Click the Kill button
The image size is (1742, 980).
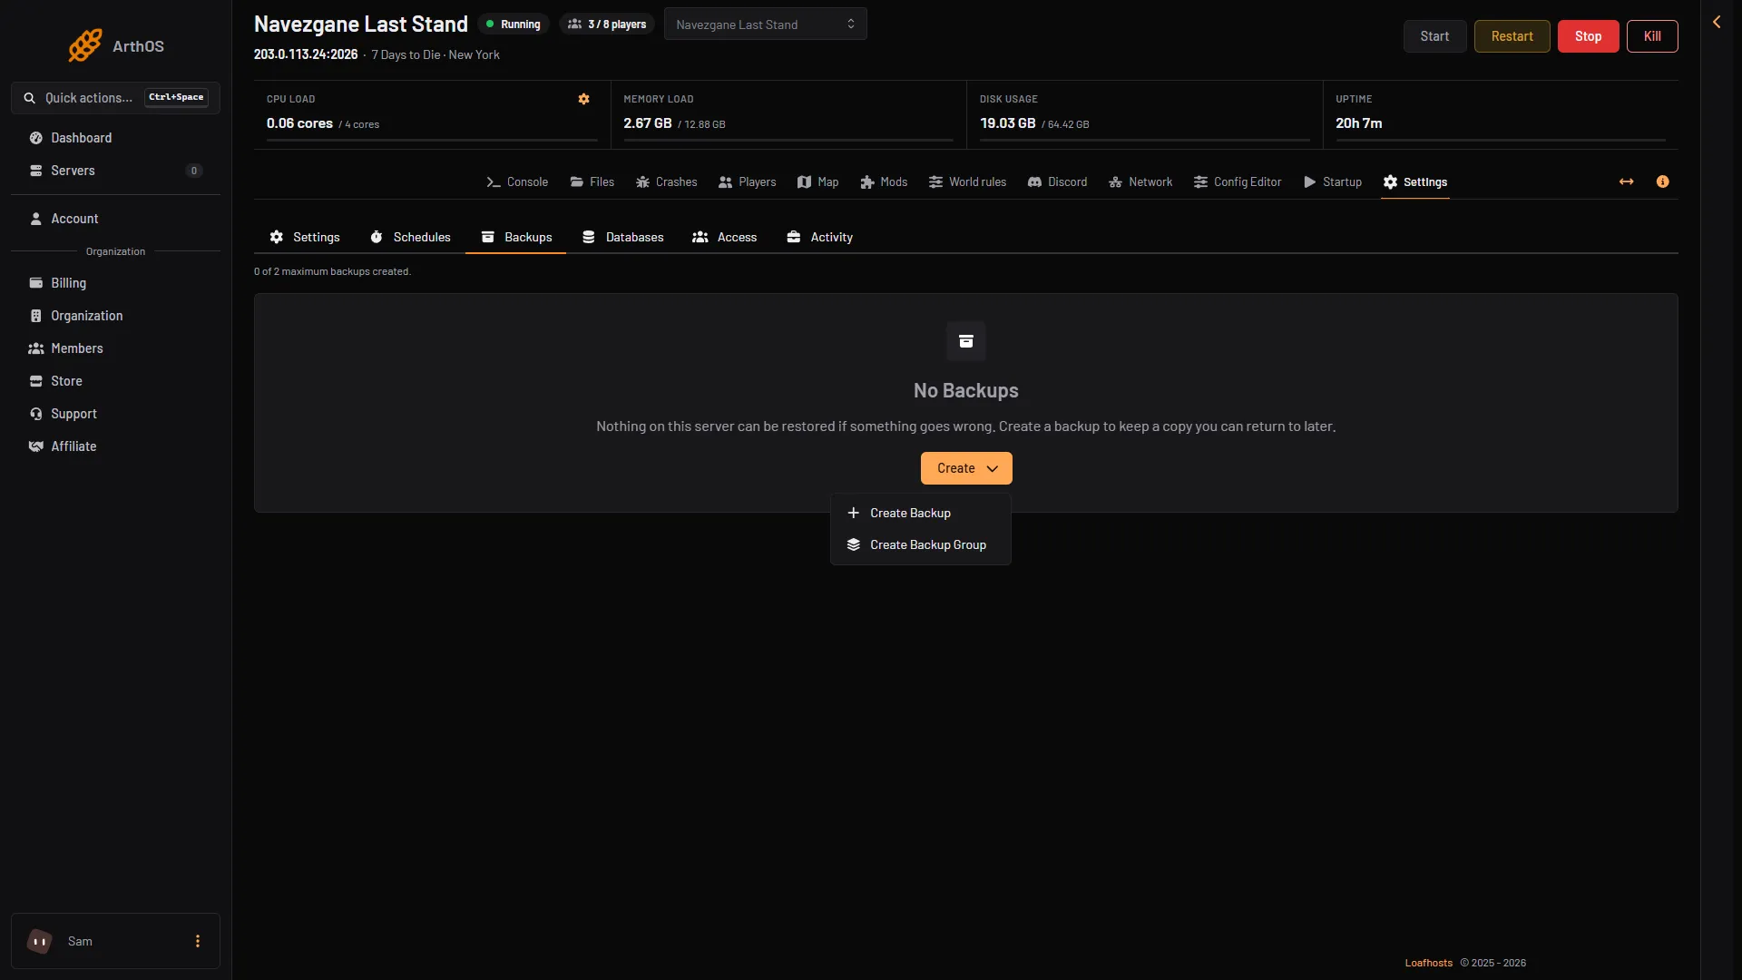pos(1652,36)
